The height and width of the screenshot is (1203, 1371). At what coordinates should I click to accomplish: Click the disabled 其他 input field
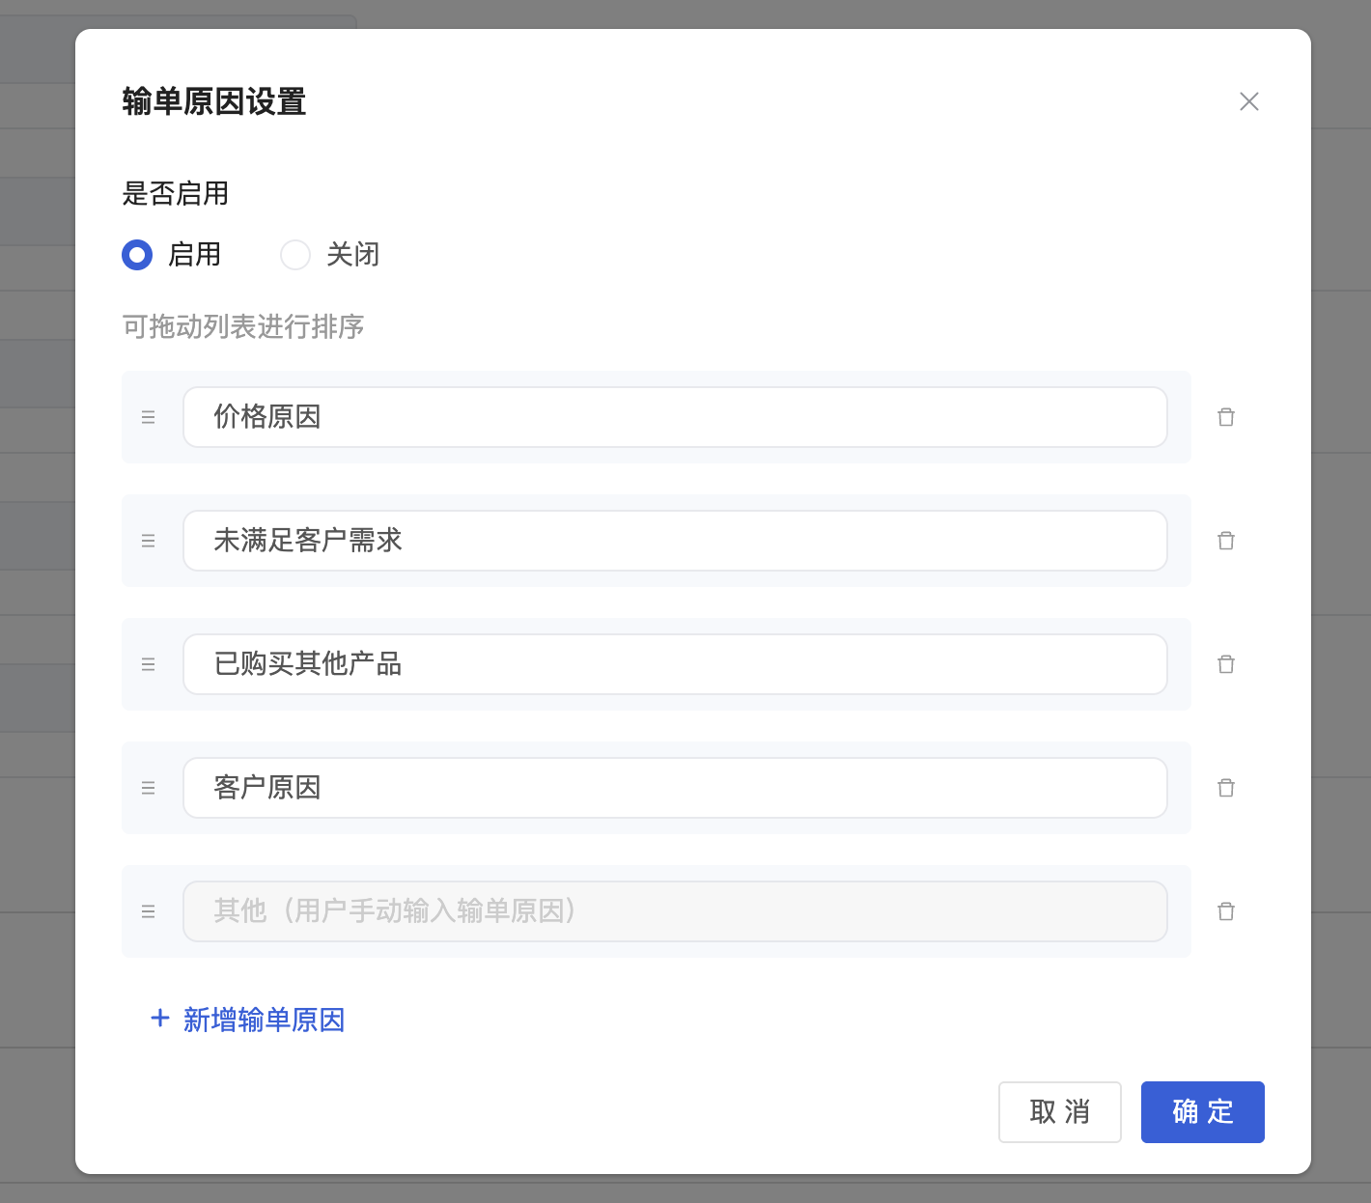coord(675,911)
